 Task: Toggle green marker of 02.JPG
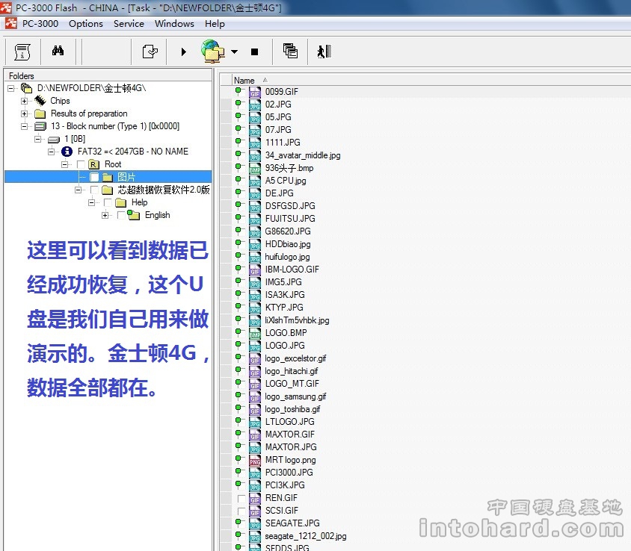point(238,105)
